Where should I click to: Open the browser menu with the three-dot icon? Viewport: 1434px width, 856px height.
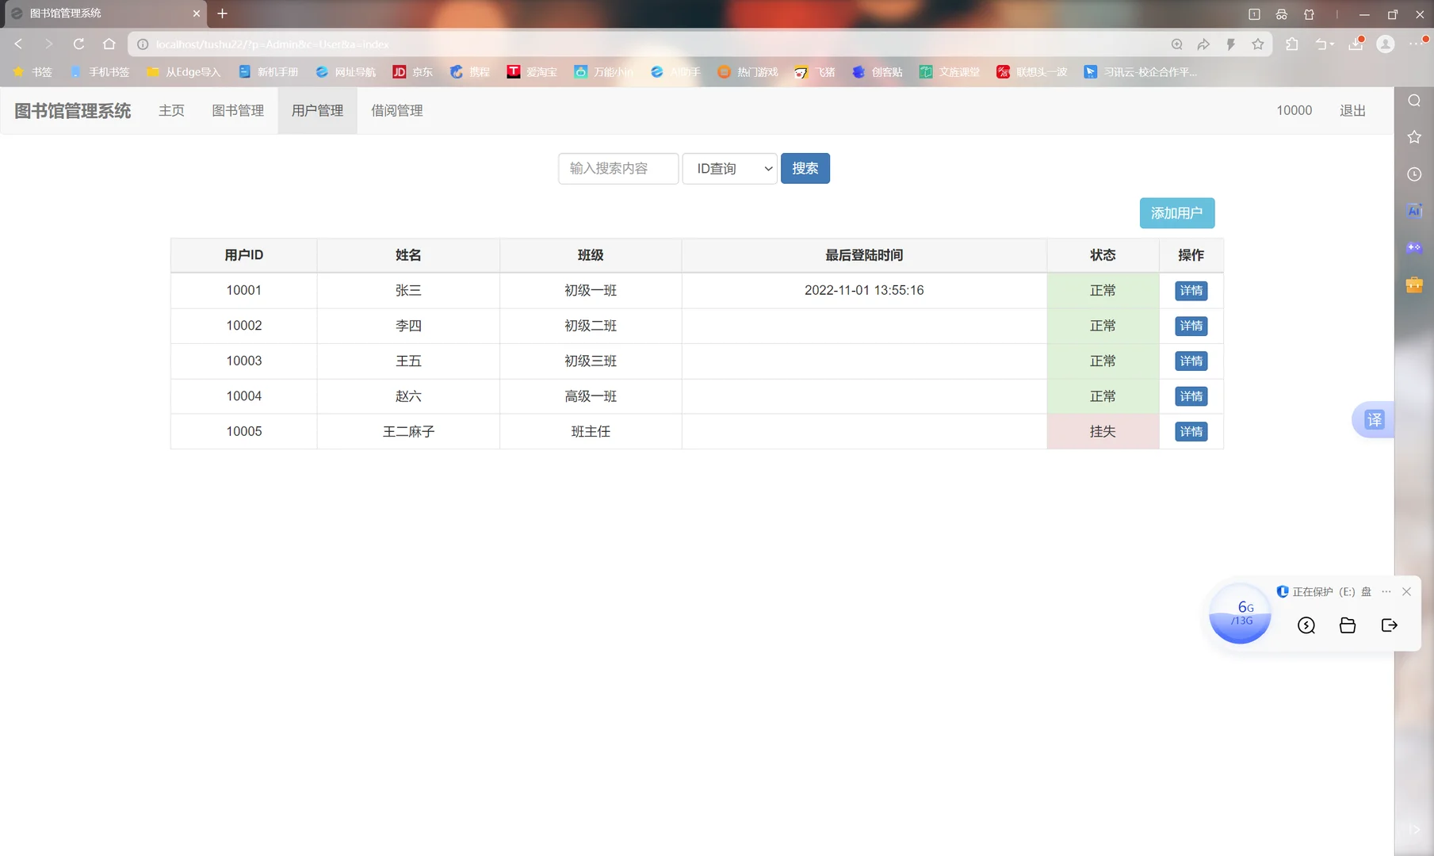tap(1417, 44)
